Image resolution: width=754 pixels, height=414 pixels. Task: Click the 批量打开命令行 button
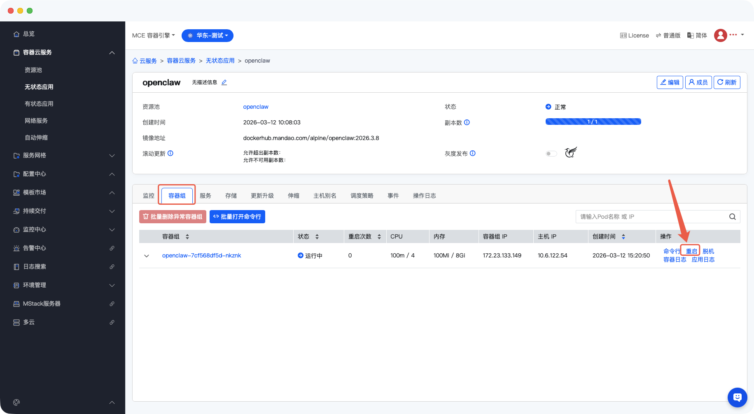[237, 217]
